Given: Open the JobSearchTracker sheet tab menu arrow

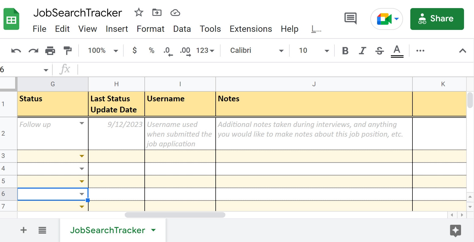Looking at the screenshot, I should pyautogui.click(x=154, y=230).
